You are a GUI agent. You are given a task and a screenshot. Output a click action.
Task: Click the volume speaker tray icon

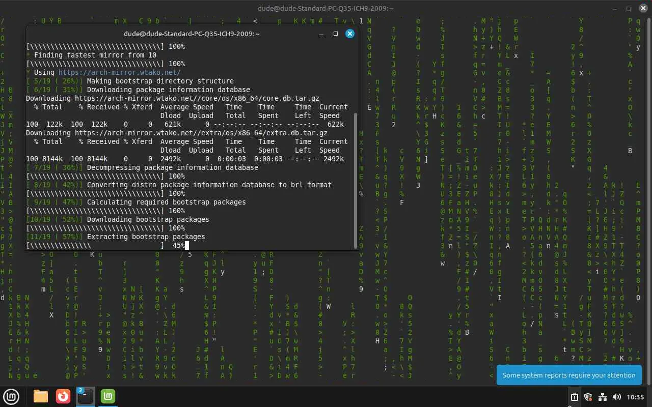point(616,397)
